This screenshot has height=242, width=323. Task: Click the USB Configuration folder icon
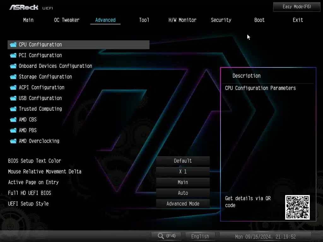coord(13,98)
